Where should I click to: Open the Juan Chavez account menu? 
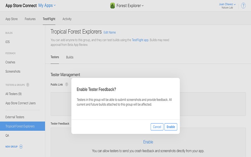click(227, 4)
